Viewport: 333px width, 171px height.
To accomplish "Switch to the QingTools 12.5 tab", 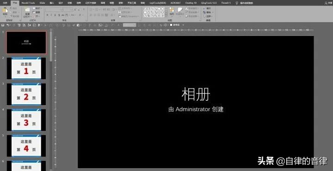I will [209, 3].
